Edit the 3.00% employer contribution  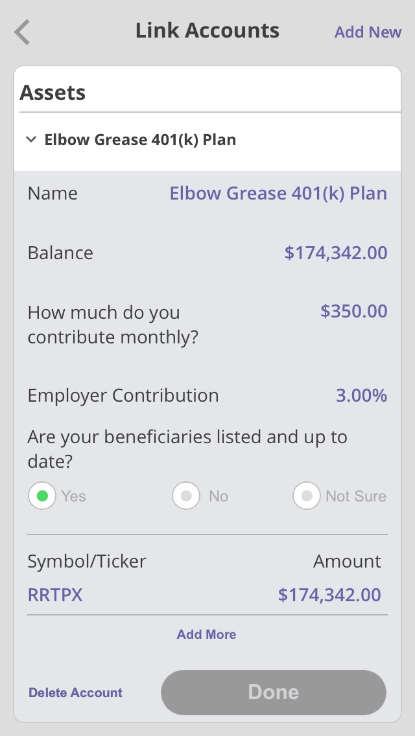click(361, 395)
